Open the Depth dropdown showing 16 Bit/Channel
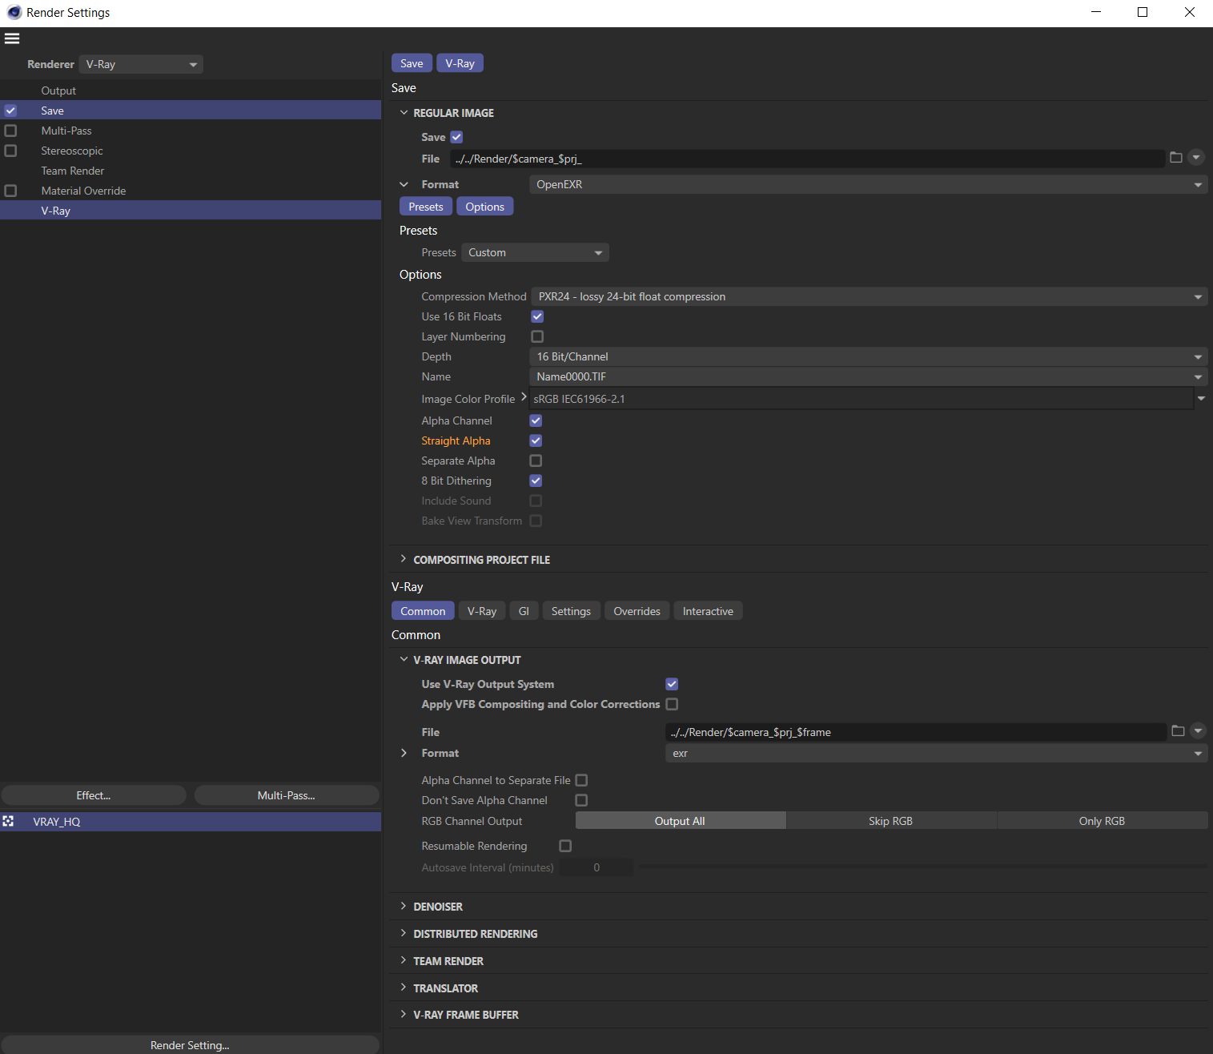1213x1054 pixels. [x=869, y=356]
